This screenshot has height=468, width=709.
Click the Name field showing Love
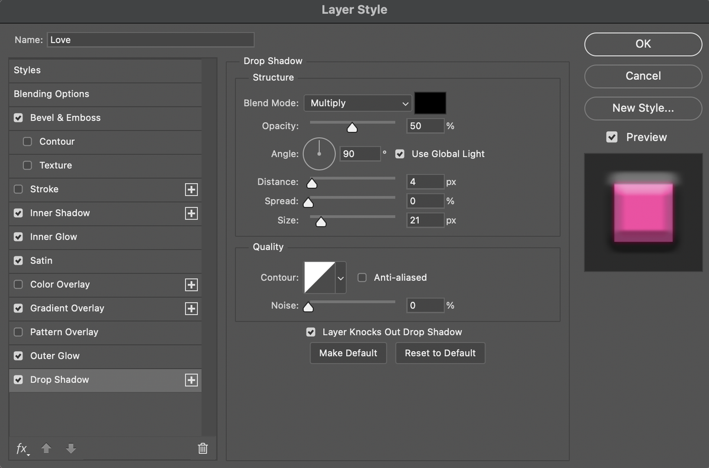pyautogui.click(x=150, y=40)
